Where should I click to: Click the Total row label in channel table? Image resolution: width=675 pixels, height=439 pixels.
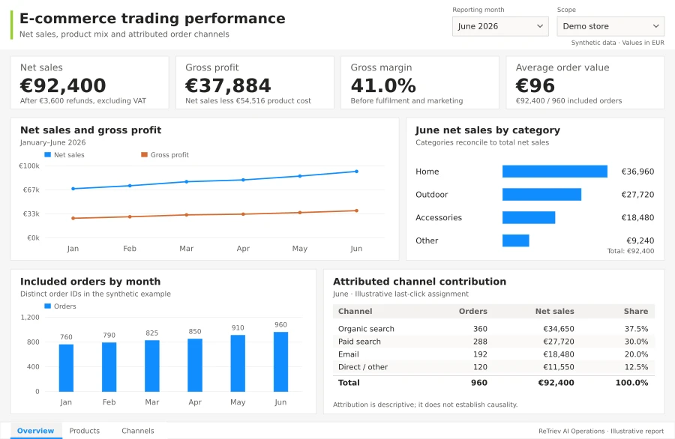[x=349, y=383]
